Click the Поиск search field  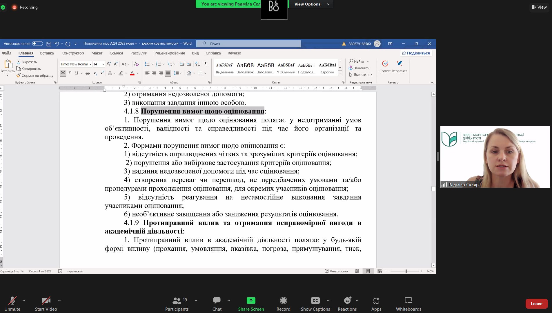coord(249,44)
